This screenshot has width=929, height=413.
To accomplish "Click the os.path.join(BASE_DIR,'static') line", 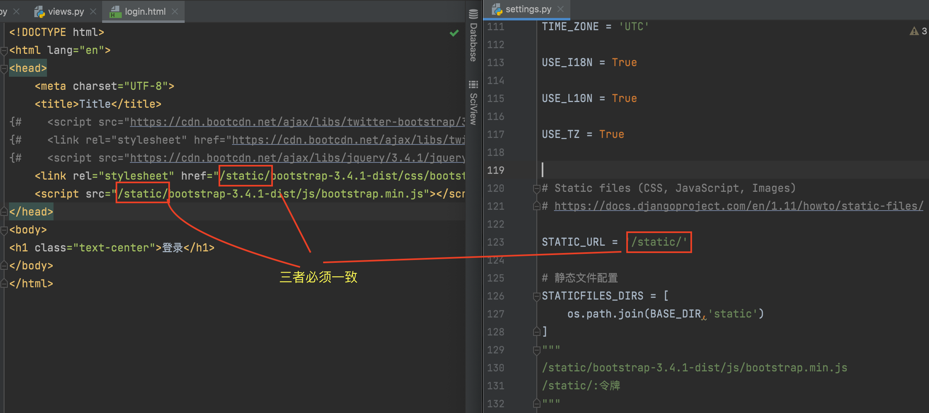I will point(665,314).
